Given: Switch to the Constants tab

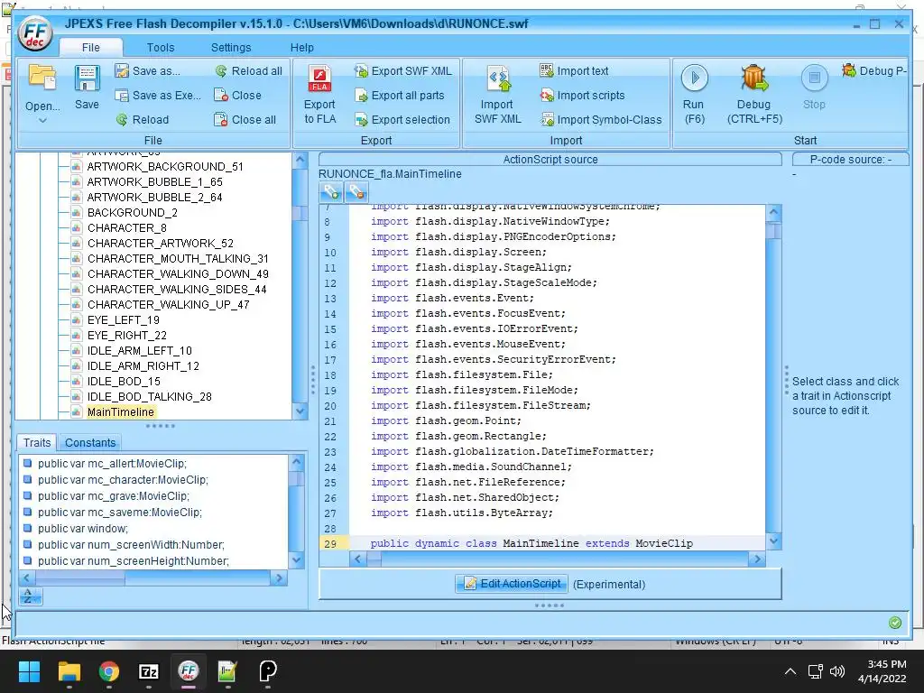Looking at the screenshot, I should tap(90, 442).
